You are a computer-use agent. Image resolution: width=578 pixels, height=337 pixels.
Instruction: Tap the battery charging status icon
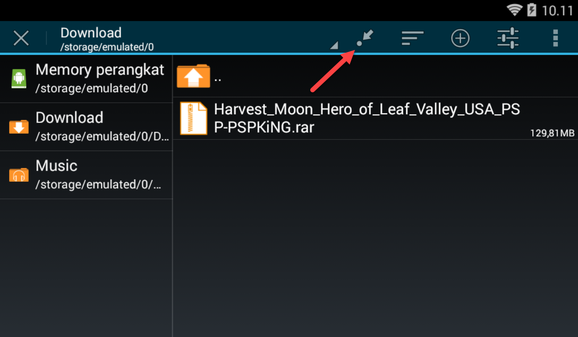tap(531, 10)
